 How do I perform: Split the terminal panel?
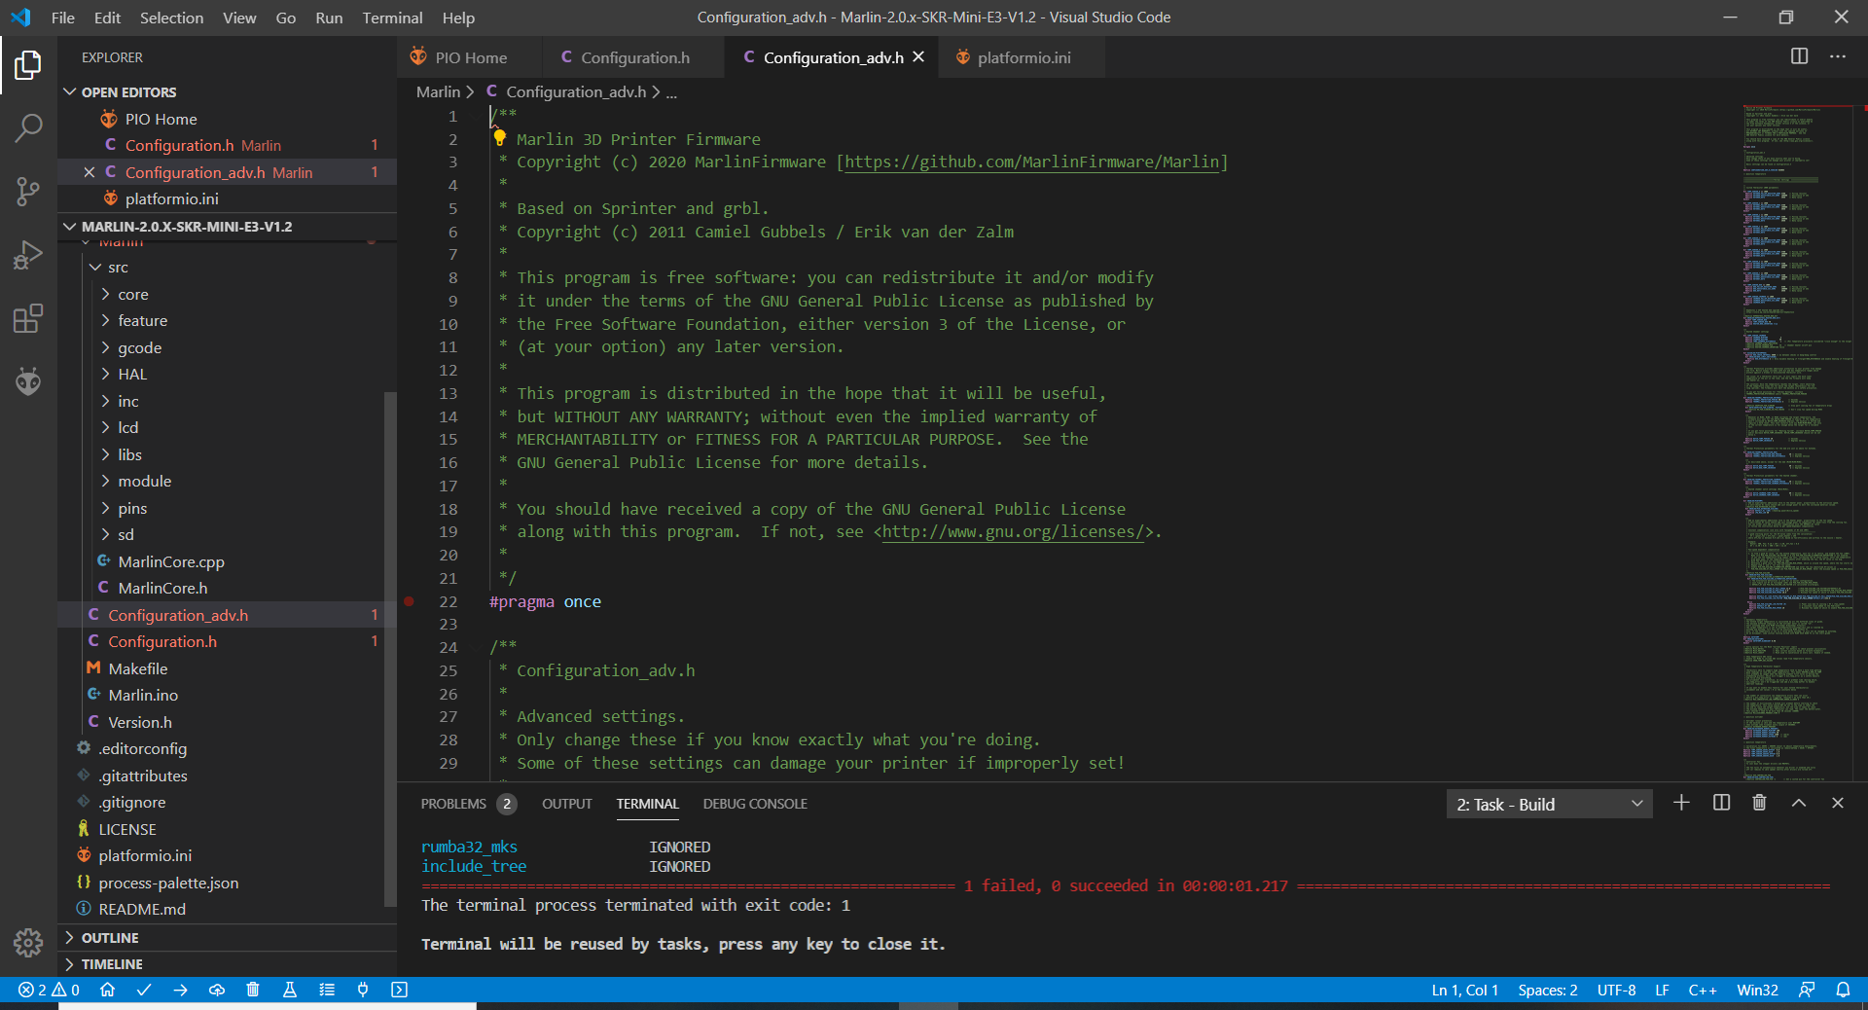click(1721, 803)
